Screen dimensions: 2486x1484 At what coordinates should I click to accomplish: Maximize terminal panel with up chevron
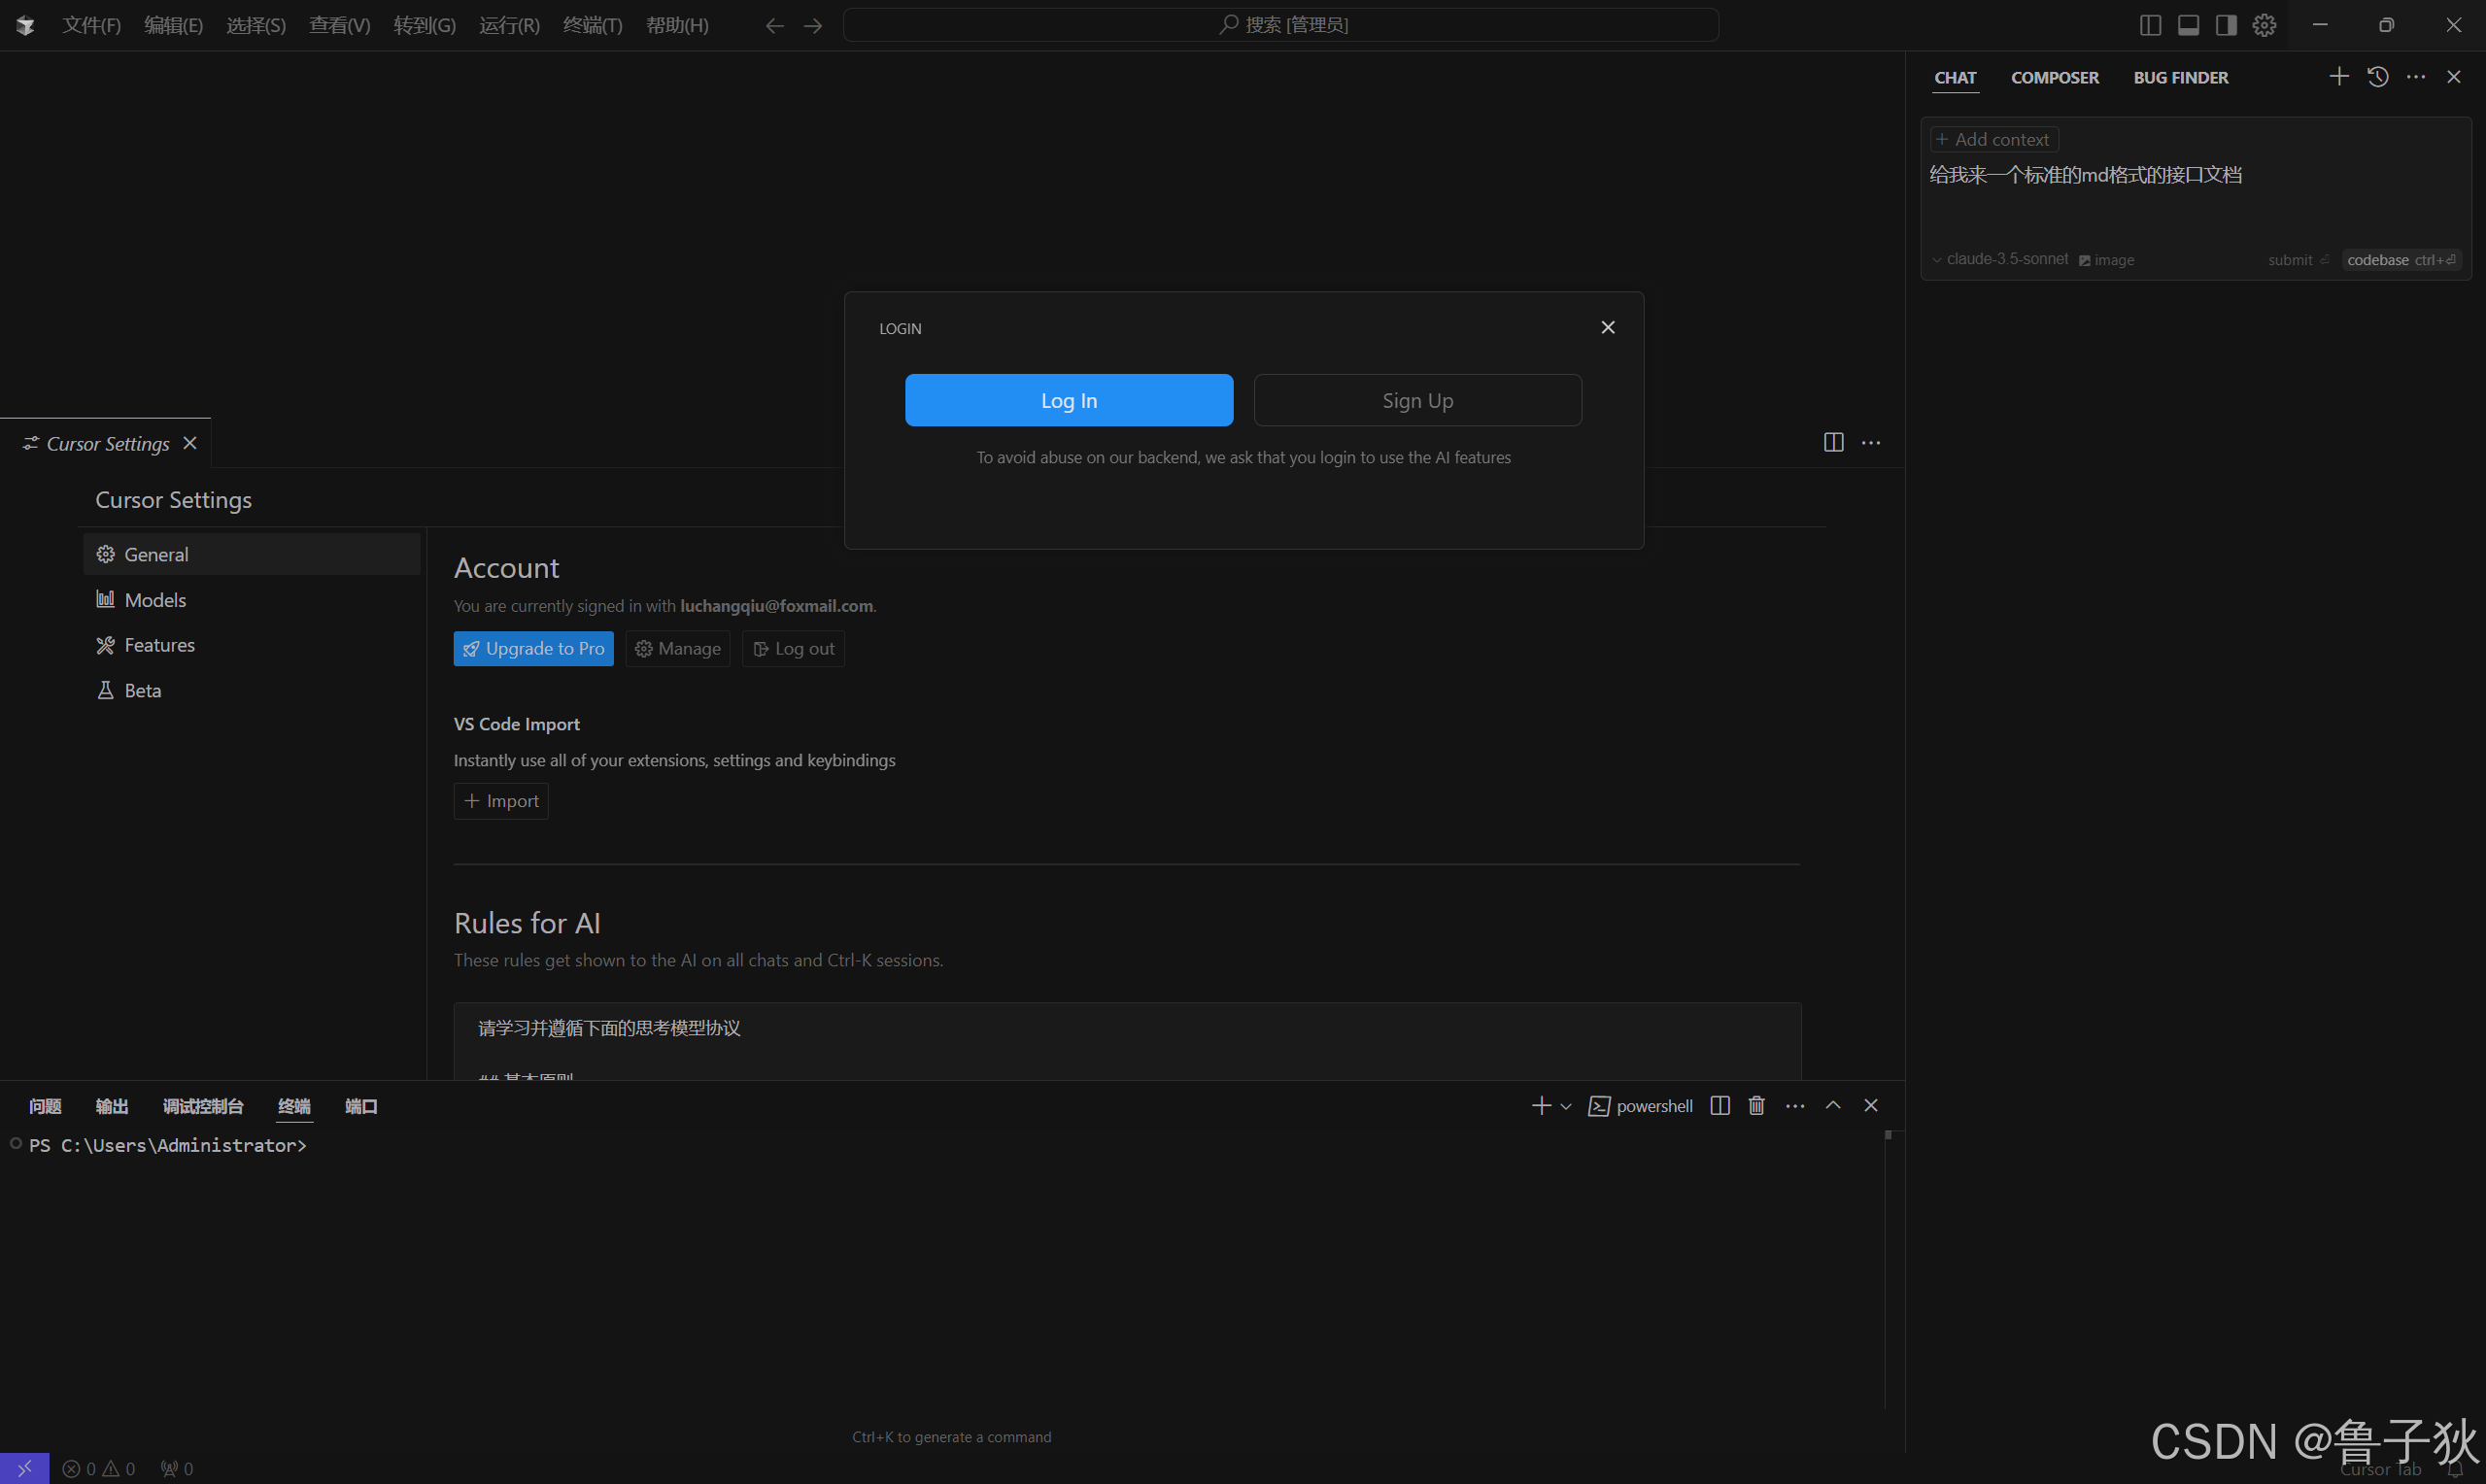pos(1832,1105)
